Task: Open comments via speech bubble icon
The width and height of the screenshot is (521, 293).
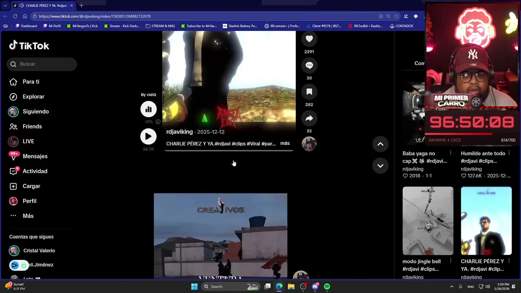Action: [309, 65]
